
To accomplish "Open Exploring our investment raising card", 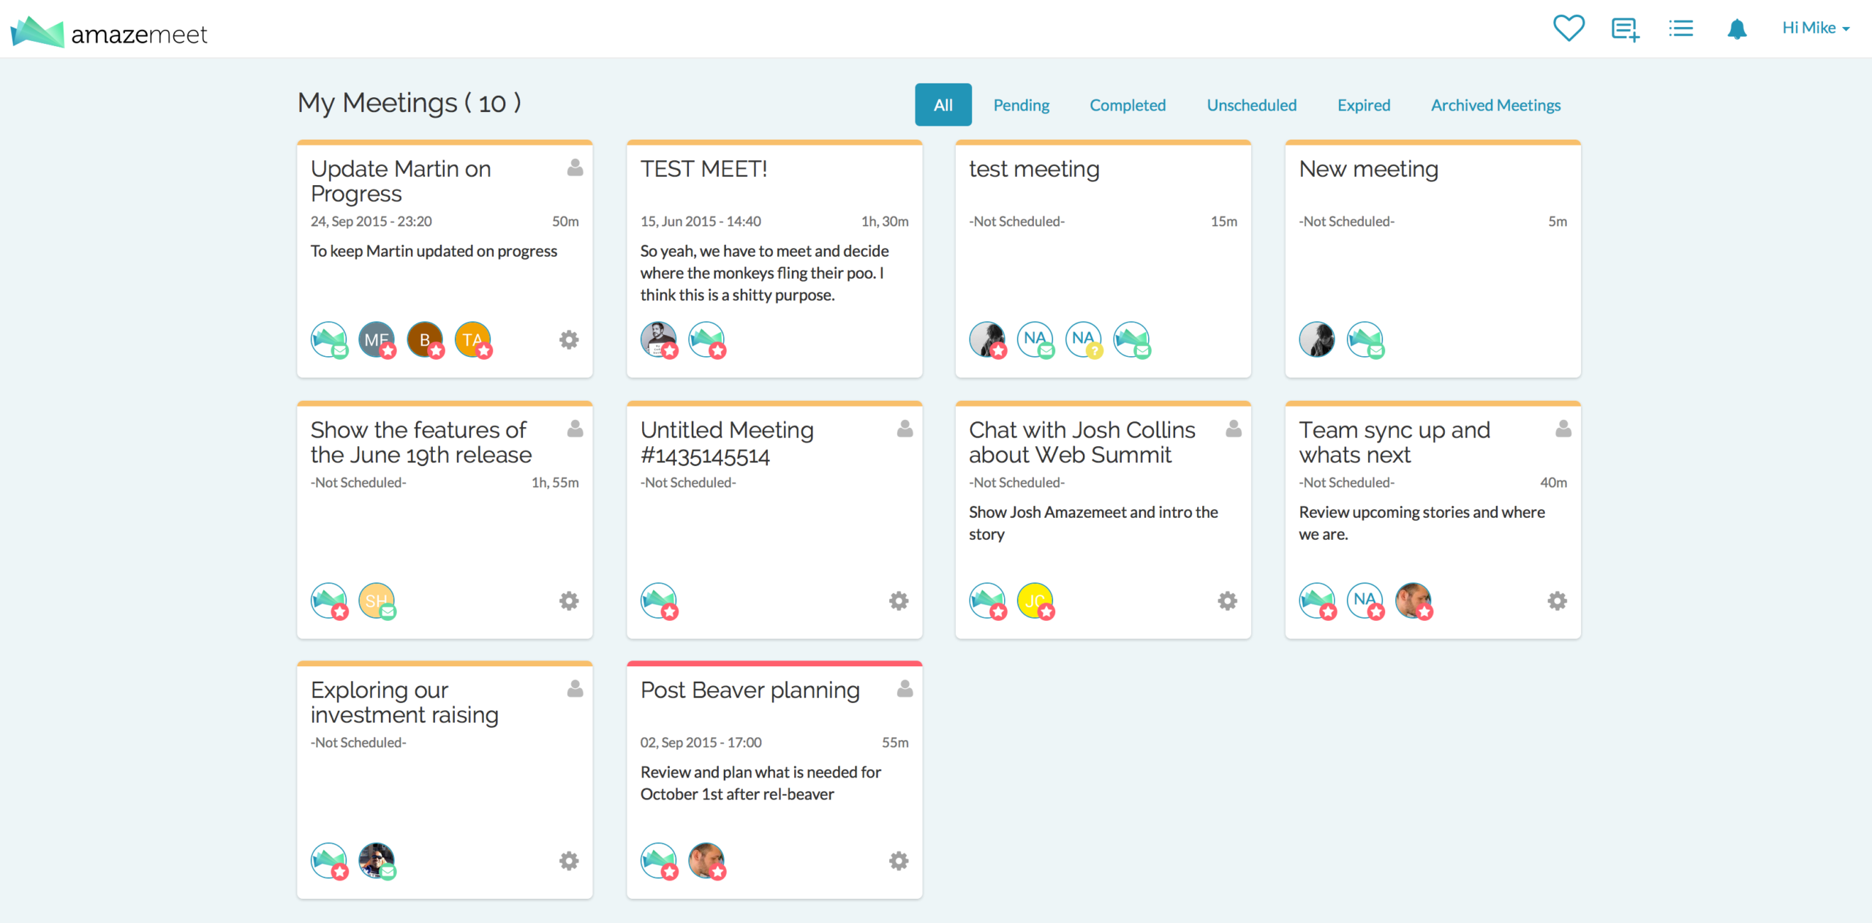I will click(404, 702).
